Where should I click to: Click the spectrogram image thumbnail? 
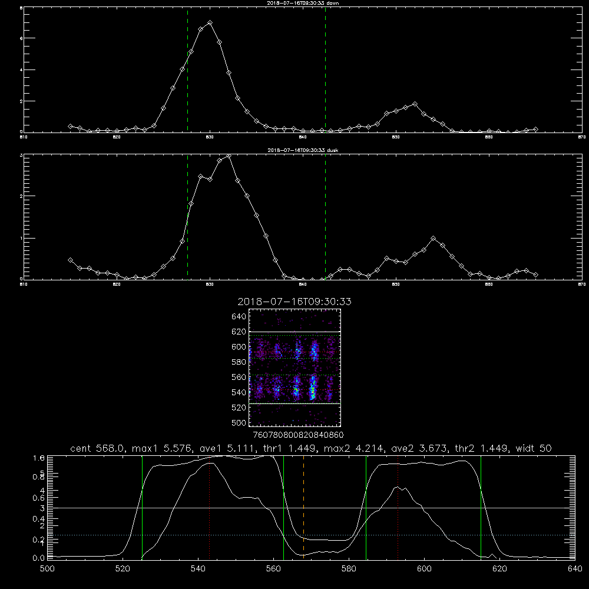295,368
